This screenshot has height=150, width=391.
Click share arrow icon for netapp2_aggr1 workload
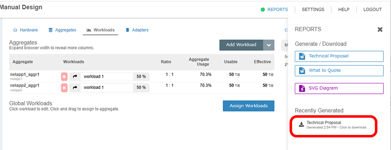(x=75, y=88)
